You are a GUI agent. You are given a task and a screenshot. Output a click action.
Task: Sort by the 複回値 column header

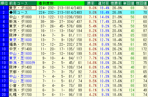pyautogui.click(x=142, y=3)
